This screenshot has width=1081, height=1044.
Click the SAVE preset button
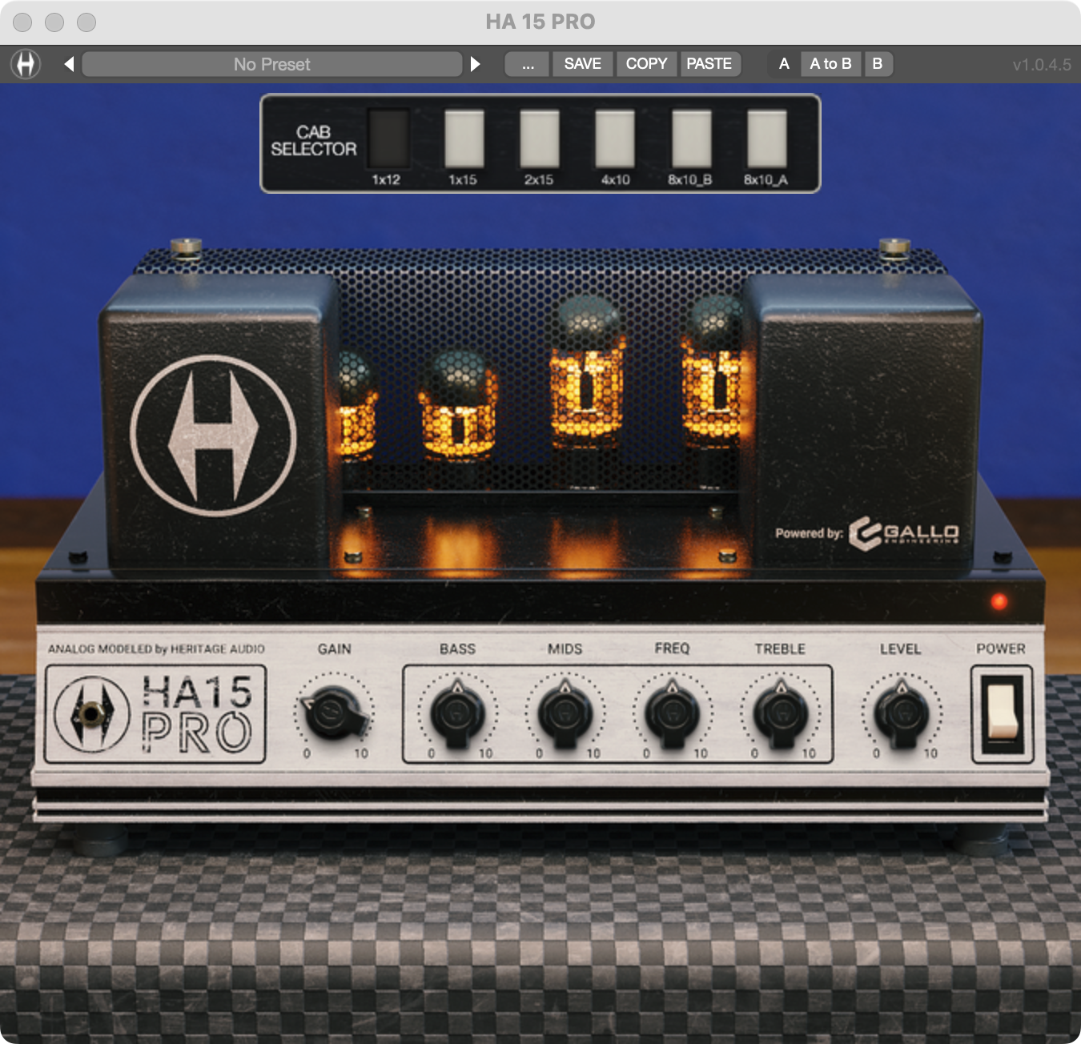tap(582, 64)
